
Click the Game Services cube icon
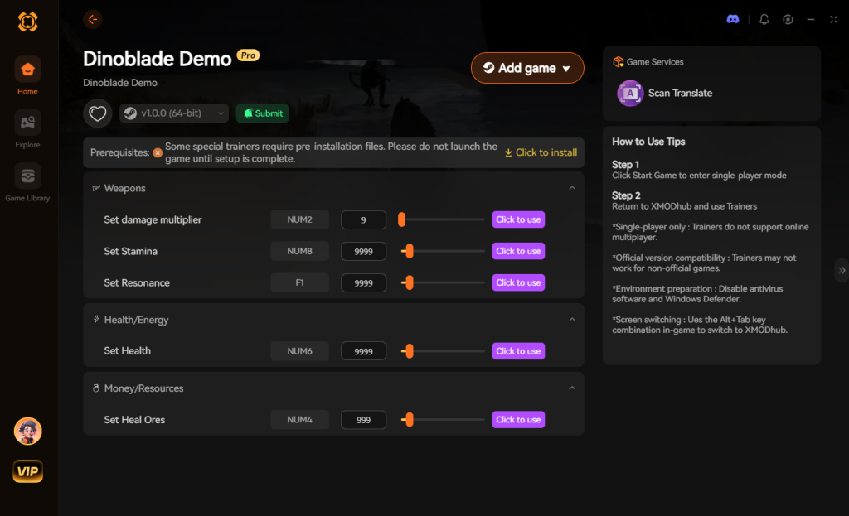pyautogui.click(x=618, y=62)
